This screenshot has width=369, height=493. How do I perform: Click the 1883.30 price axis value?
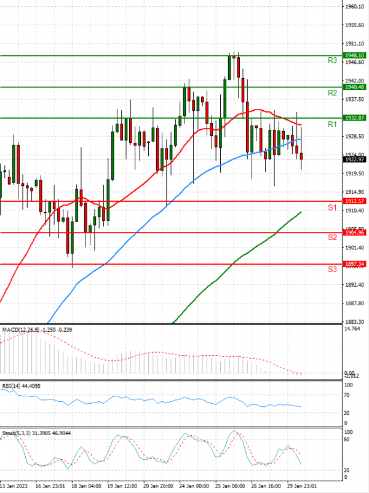click(355, 322)
